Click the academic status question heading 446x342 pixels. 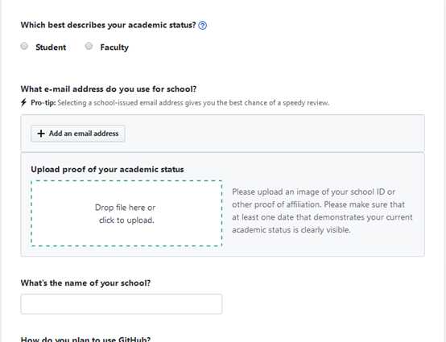[x=108, y=25]
